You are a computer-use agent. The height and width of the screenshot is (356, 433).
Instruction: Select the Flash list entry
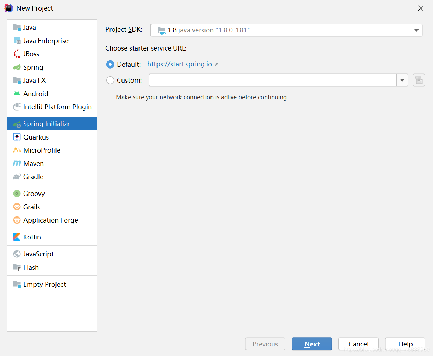[x=52, y=267]
